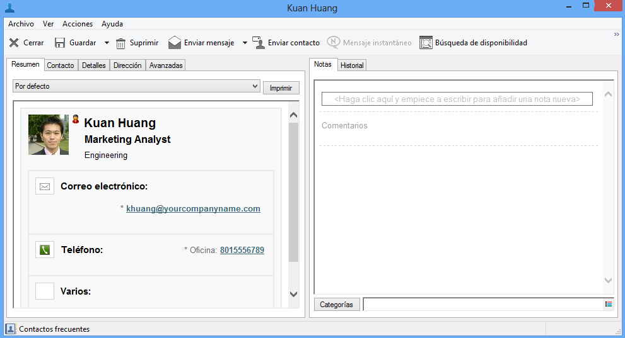This screenshot has height=338, width=625.
Task: Click the Enviar mensaje envelope icon
Action: point(175,43)
